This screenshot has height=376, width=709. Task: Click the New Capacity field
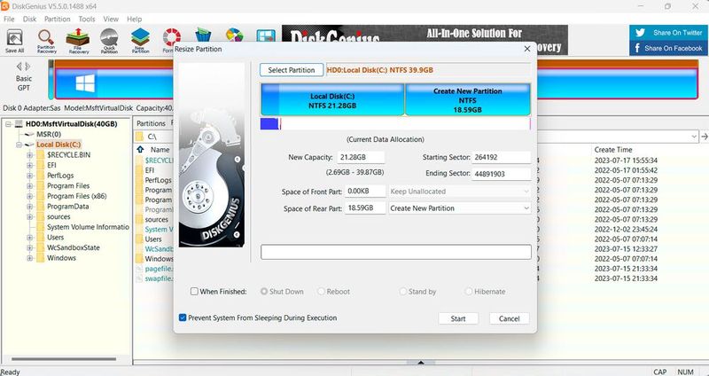pos(361,158)
